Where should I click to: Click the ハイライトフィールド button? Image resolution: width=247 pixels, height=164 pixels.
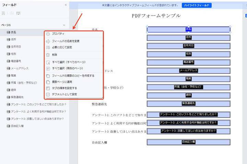197,5
